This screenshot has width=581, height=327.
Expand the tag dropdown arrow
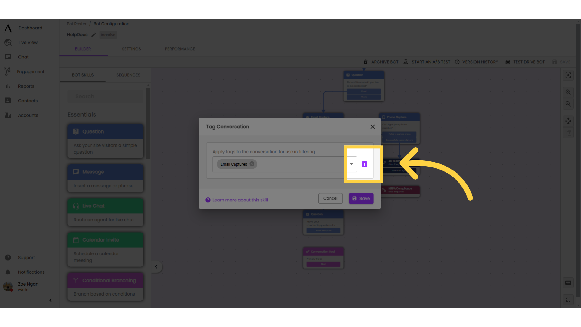(351, 164)
